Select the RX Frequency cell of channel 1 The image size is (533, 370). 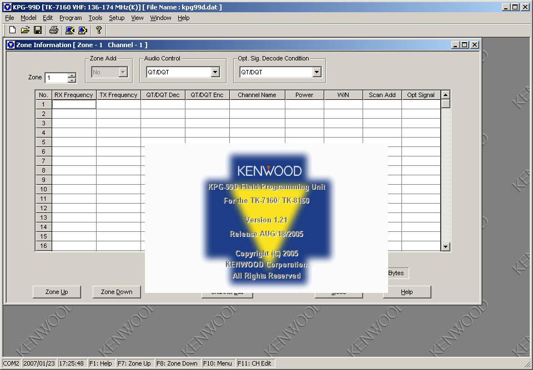tap(74, 104)
